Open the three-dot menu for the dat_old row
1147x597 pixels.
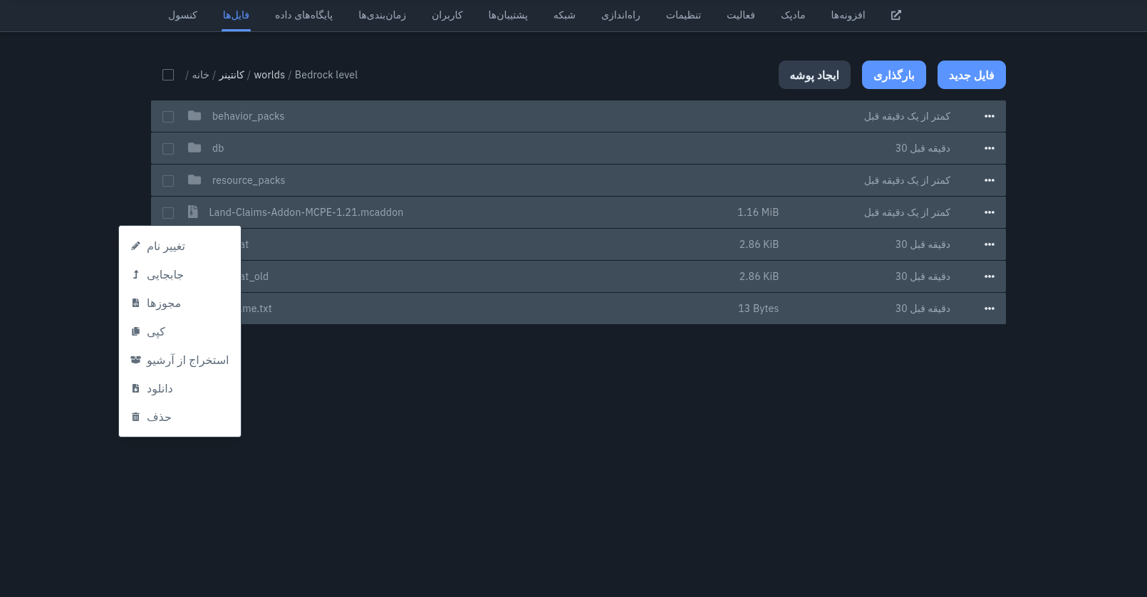(x=990, y=276)
